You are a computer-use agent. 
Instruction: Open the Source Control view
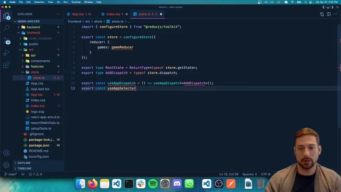(6, 41)
